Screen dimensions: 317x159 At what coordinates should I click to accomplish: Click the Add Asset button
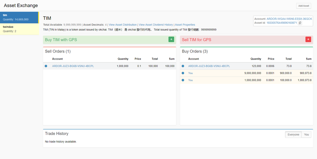click(x=304, y=6)
